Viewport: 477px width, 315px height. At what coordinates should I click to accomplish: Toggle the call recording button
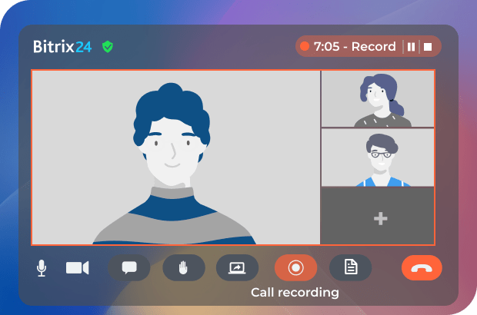(x=295, y=267)
